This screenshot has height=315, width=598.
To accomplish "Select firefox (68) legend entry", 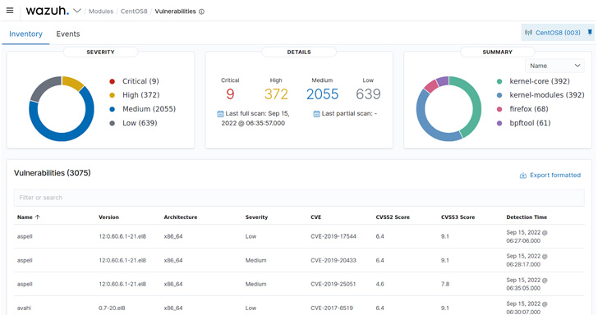I will tap(529, 109).
